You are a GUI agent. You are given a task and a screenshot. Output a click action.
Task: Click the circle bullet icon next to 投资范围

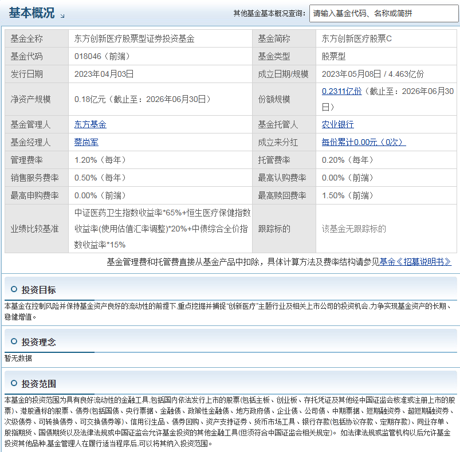click(14, 383)
